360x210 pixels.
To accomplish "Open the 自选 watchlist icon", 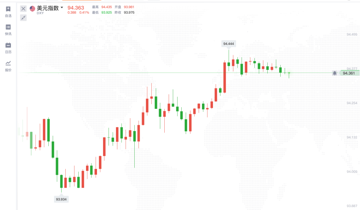I will click(x=8, y=9).
